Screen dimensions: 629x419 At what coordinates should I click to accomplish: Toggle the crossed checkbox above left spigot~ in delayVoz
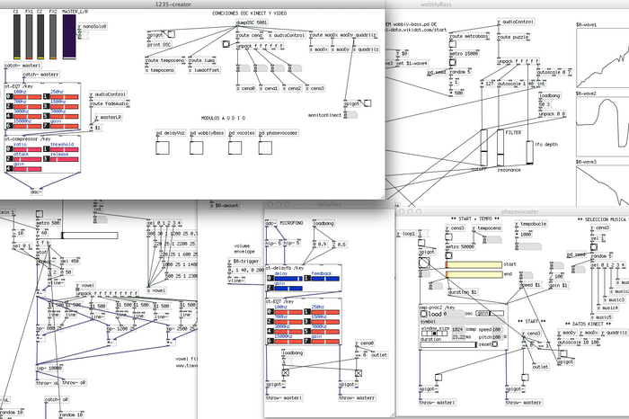coord(285,373)
